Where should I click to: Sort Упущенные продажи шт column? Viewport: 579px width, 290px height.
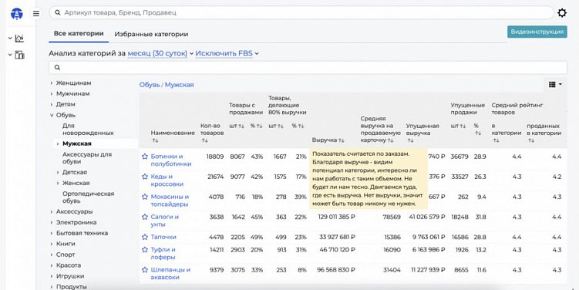tap(463, 126)
